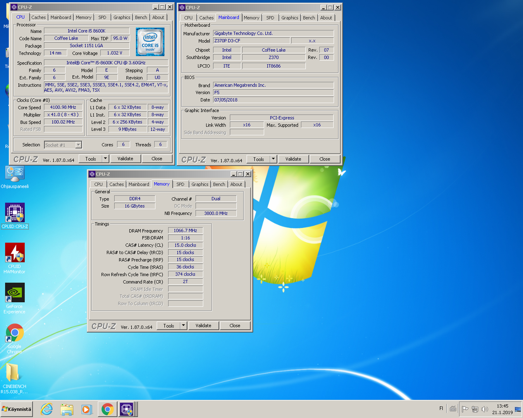The height and width of the screenshot is (418, 523).
Task: Select Graphics tab in Memory window
Action: click(x=200, y=184)
